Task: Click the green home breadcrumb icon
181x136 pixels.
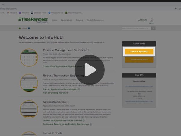Action: coord(20,28)
